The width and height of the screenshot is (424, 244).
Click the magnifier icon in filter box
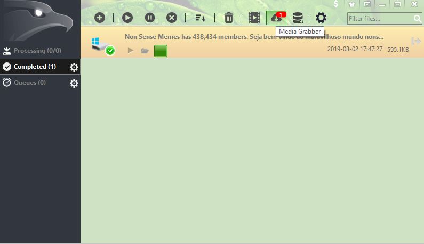(x=417, y=19)
